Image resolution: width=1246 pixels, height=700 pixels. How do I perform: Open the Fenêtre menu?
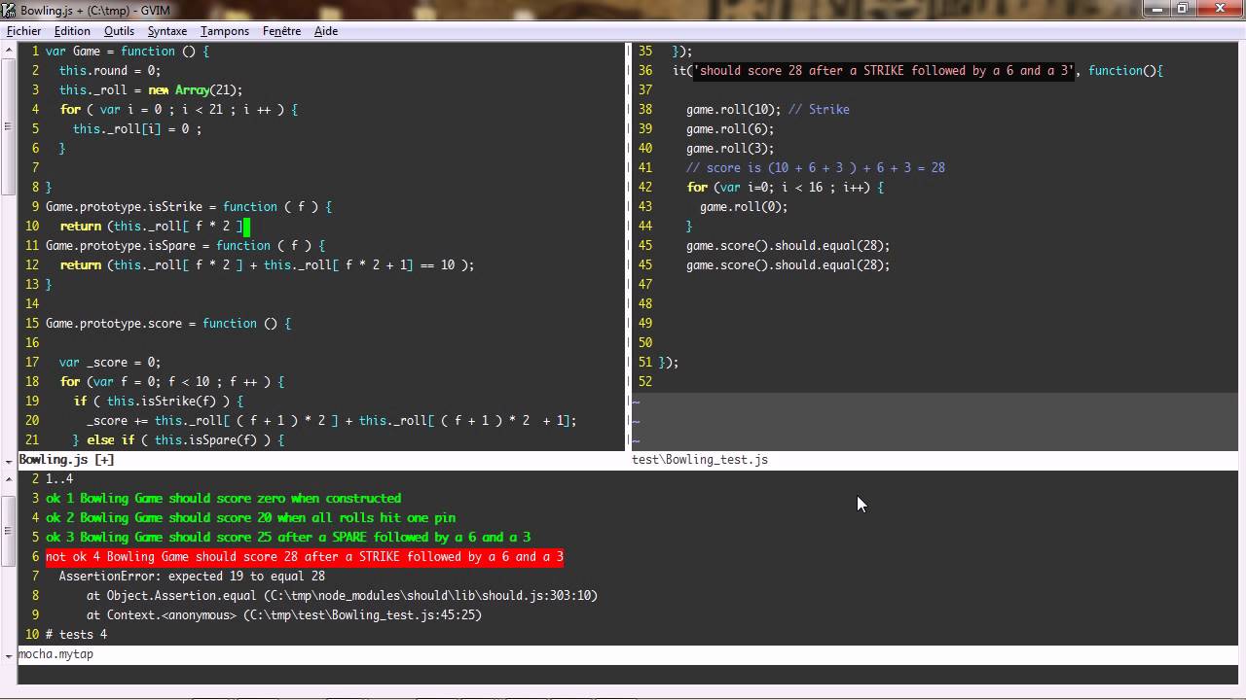[281, 31]
